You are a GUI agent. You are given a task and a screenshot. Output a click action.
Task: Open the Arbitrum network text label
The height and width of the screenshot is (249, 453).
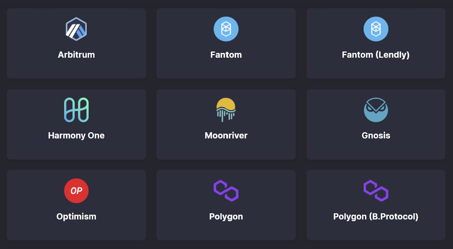[76, 55]
